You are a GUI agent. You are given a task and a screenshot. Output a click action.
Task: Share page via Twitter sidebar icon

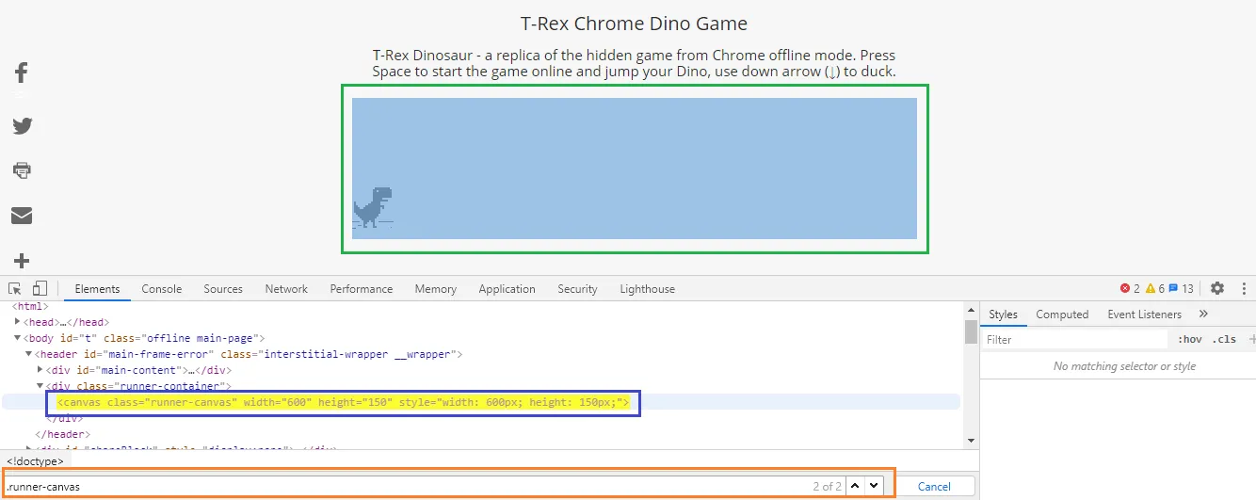point(22,126)
